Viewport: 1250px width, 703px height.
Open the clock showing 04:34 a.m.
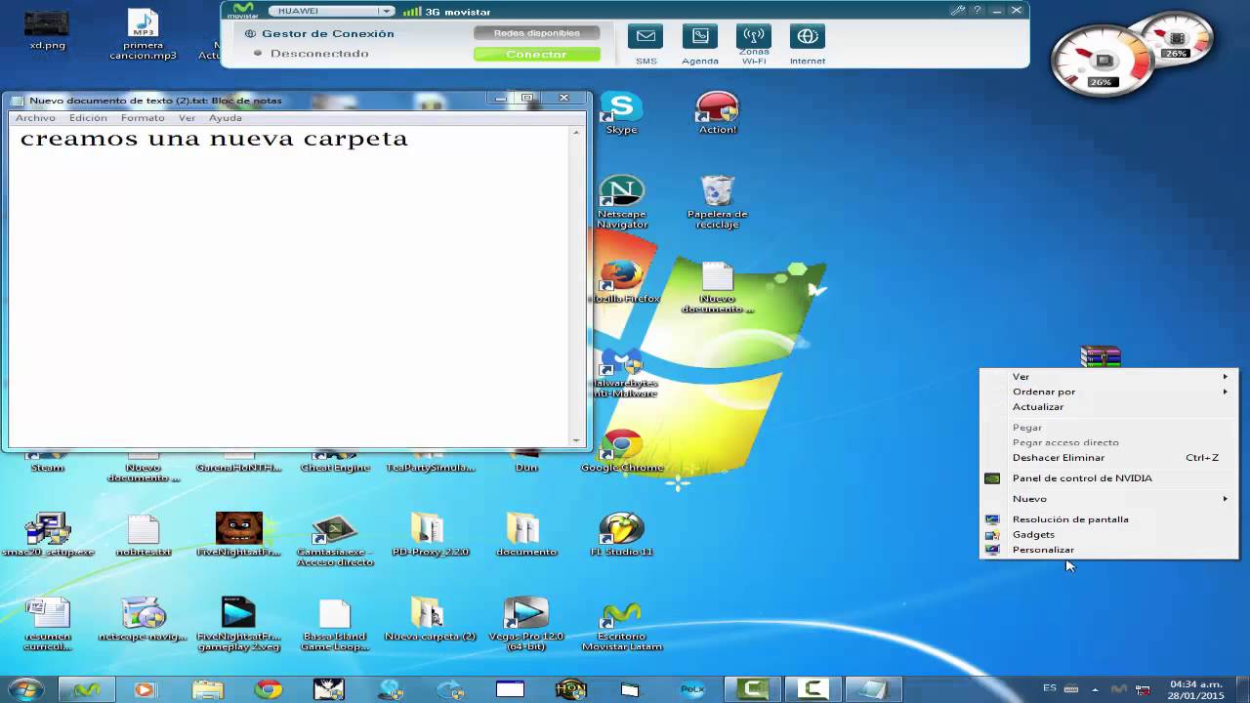tap(1196, 689)
